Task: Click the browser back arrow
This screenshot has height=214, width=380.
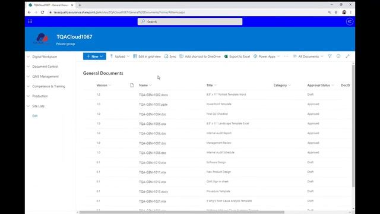Action: (29, 12)
